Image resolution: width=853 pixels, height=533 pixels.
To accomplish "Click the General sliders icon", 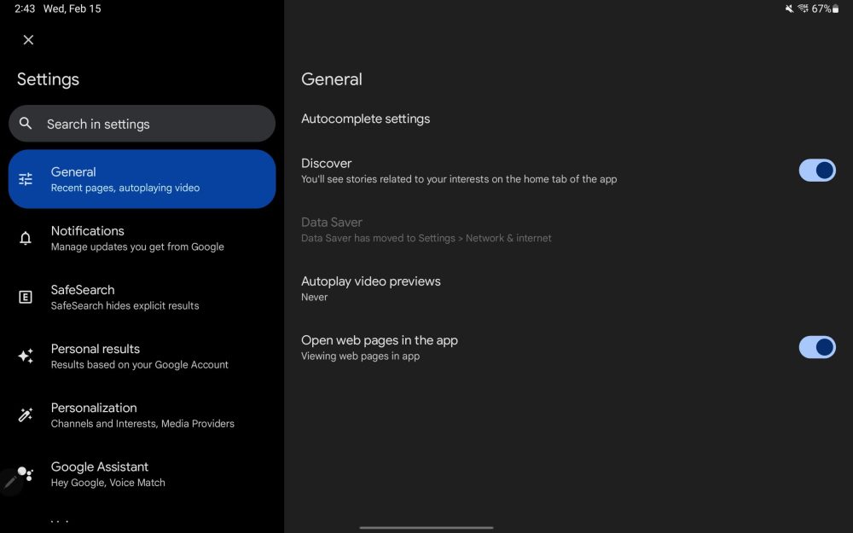I will (26, 179).
